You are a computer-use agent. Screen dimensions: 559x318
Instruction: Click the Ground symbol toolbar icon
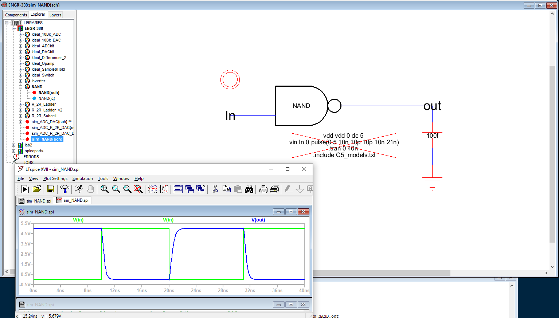coord(300,189)
